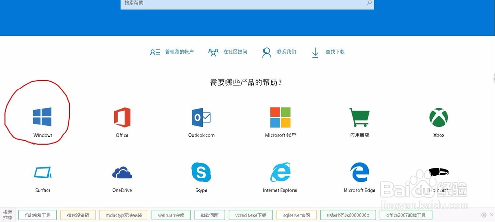Viewport: 495px width, 222px height.
Task: Select the office2007卸载工具 suggestion
Action: tap(406, 215)
